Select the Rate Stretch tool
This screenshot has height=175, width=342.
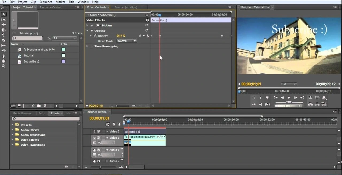4,35
